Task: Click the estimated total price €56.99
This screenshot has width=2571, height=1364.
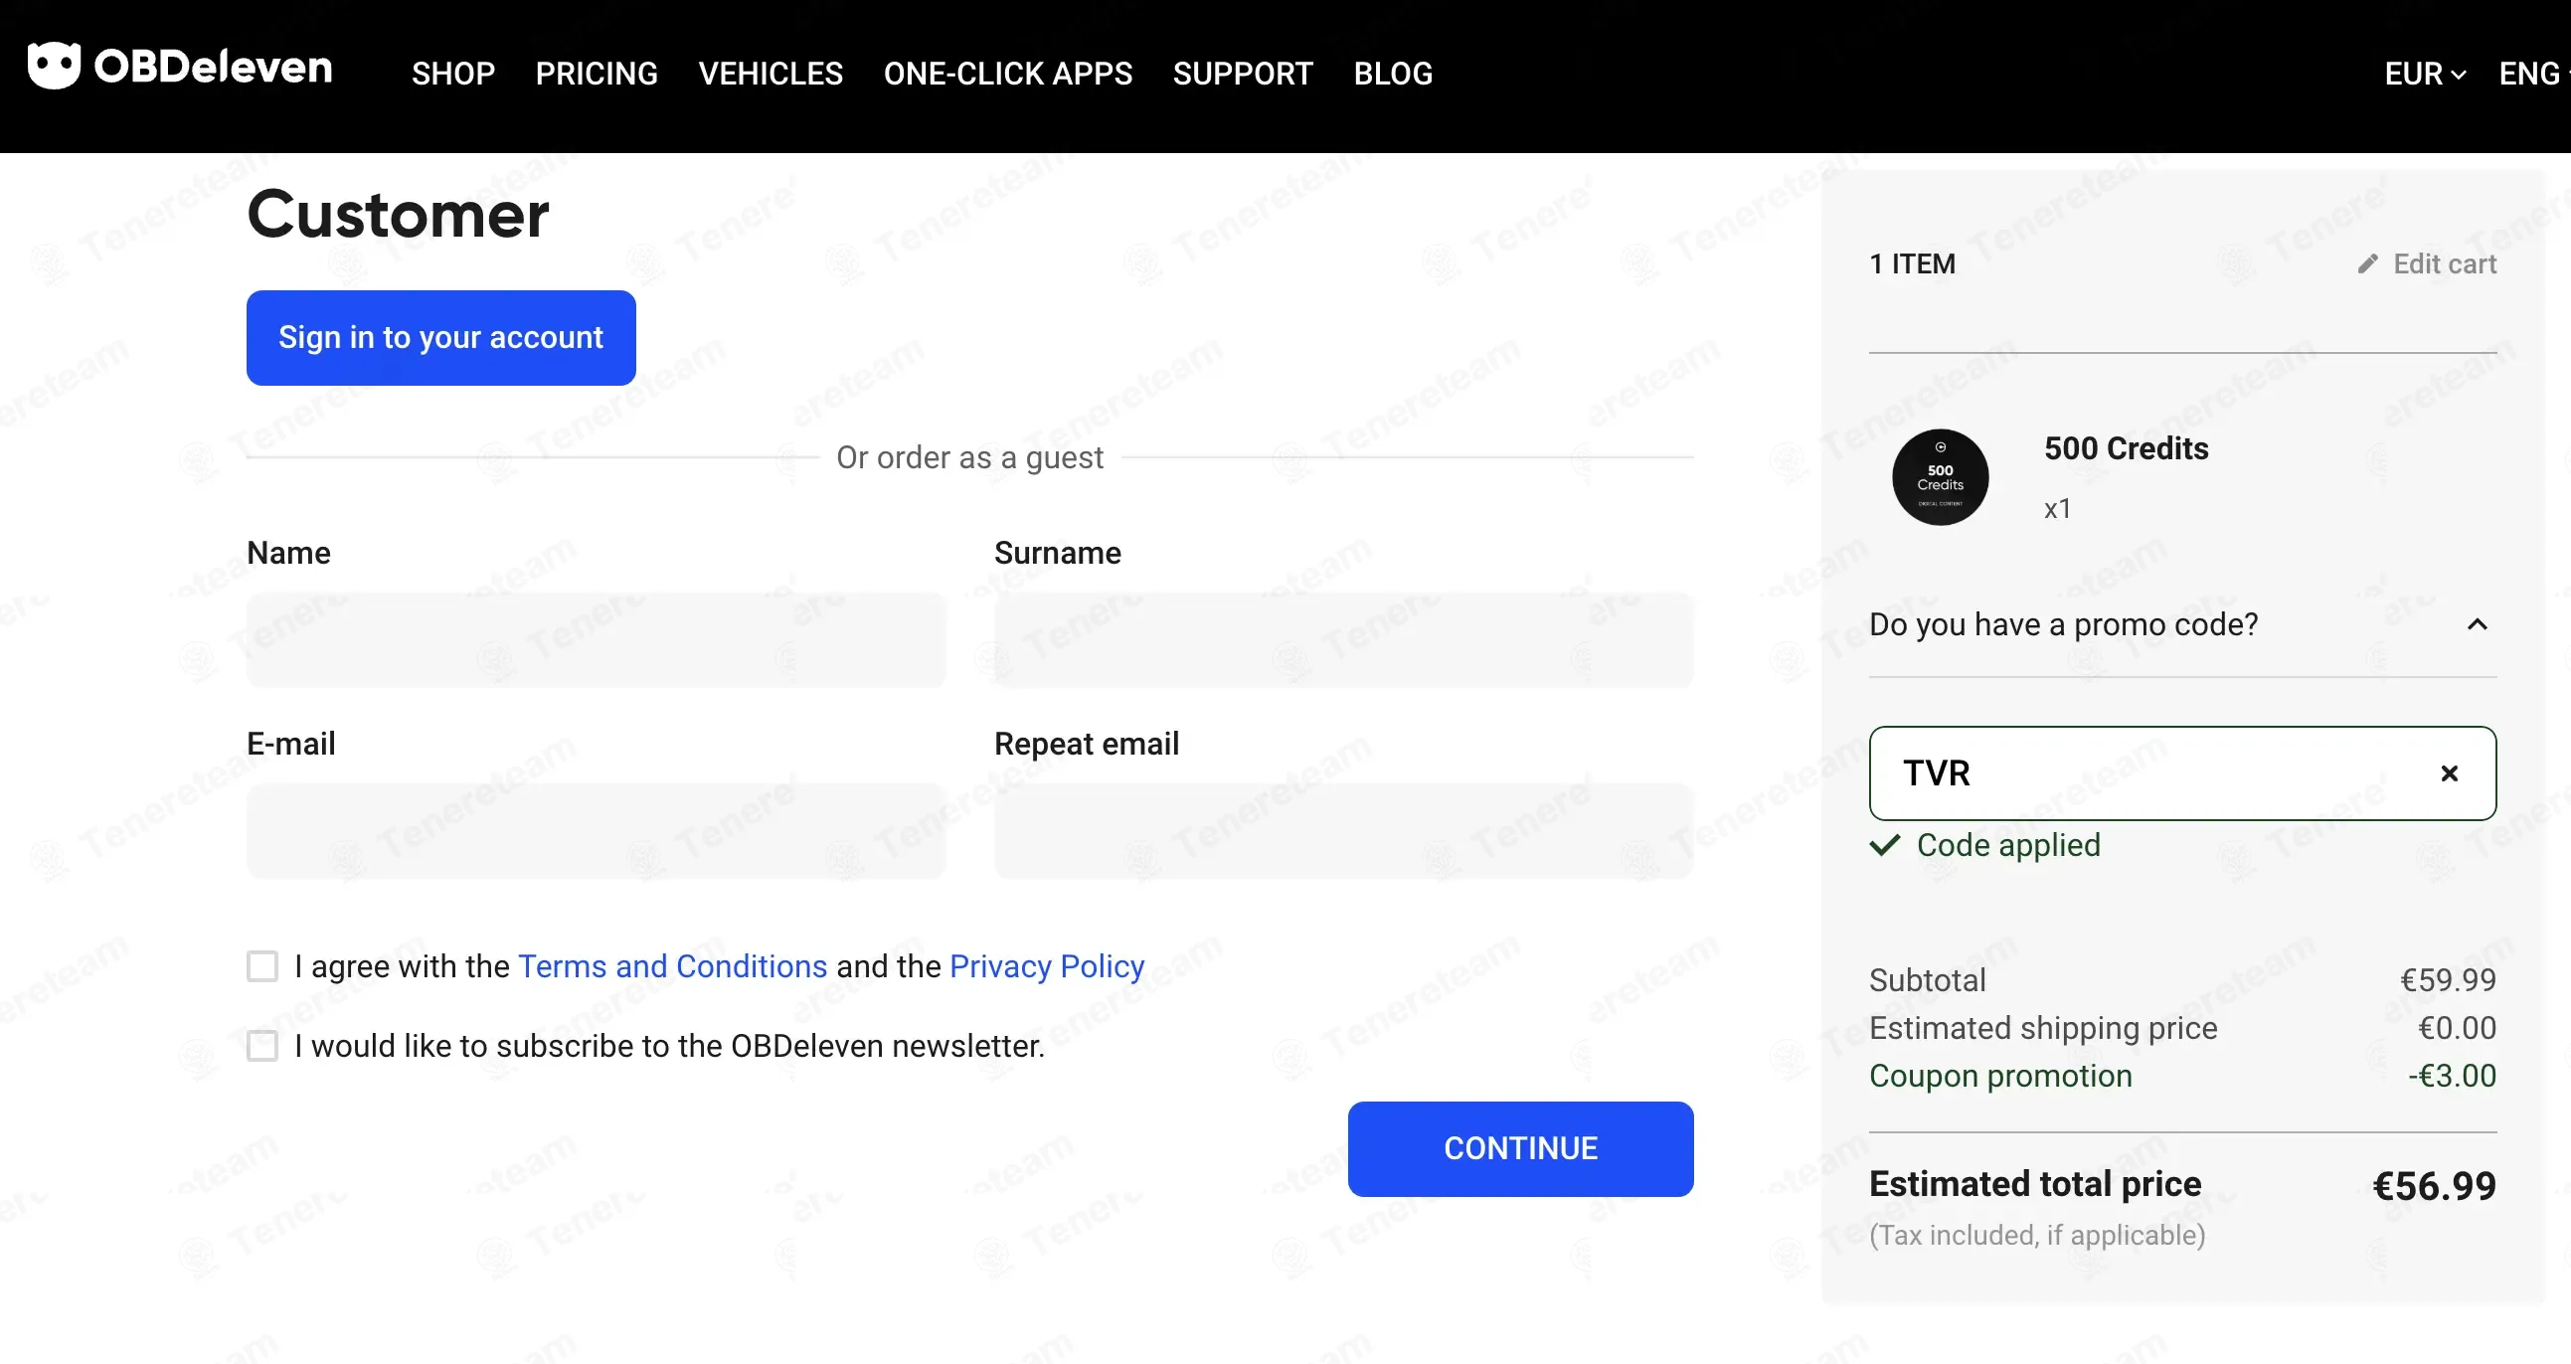Action: tap(2434, 1185)
